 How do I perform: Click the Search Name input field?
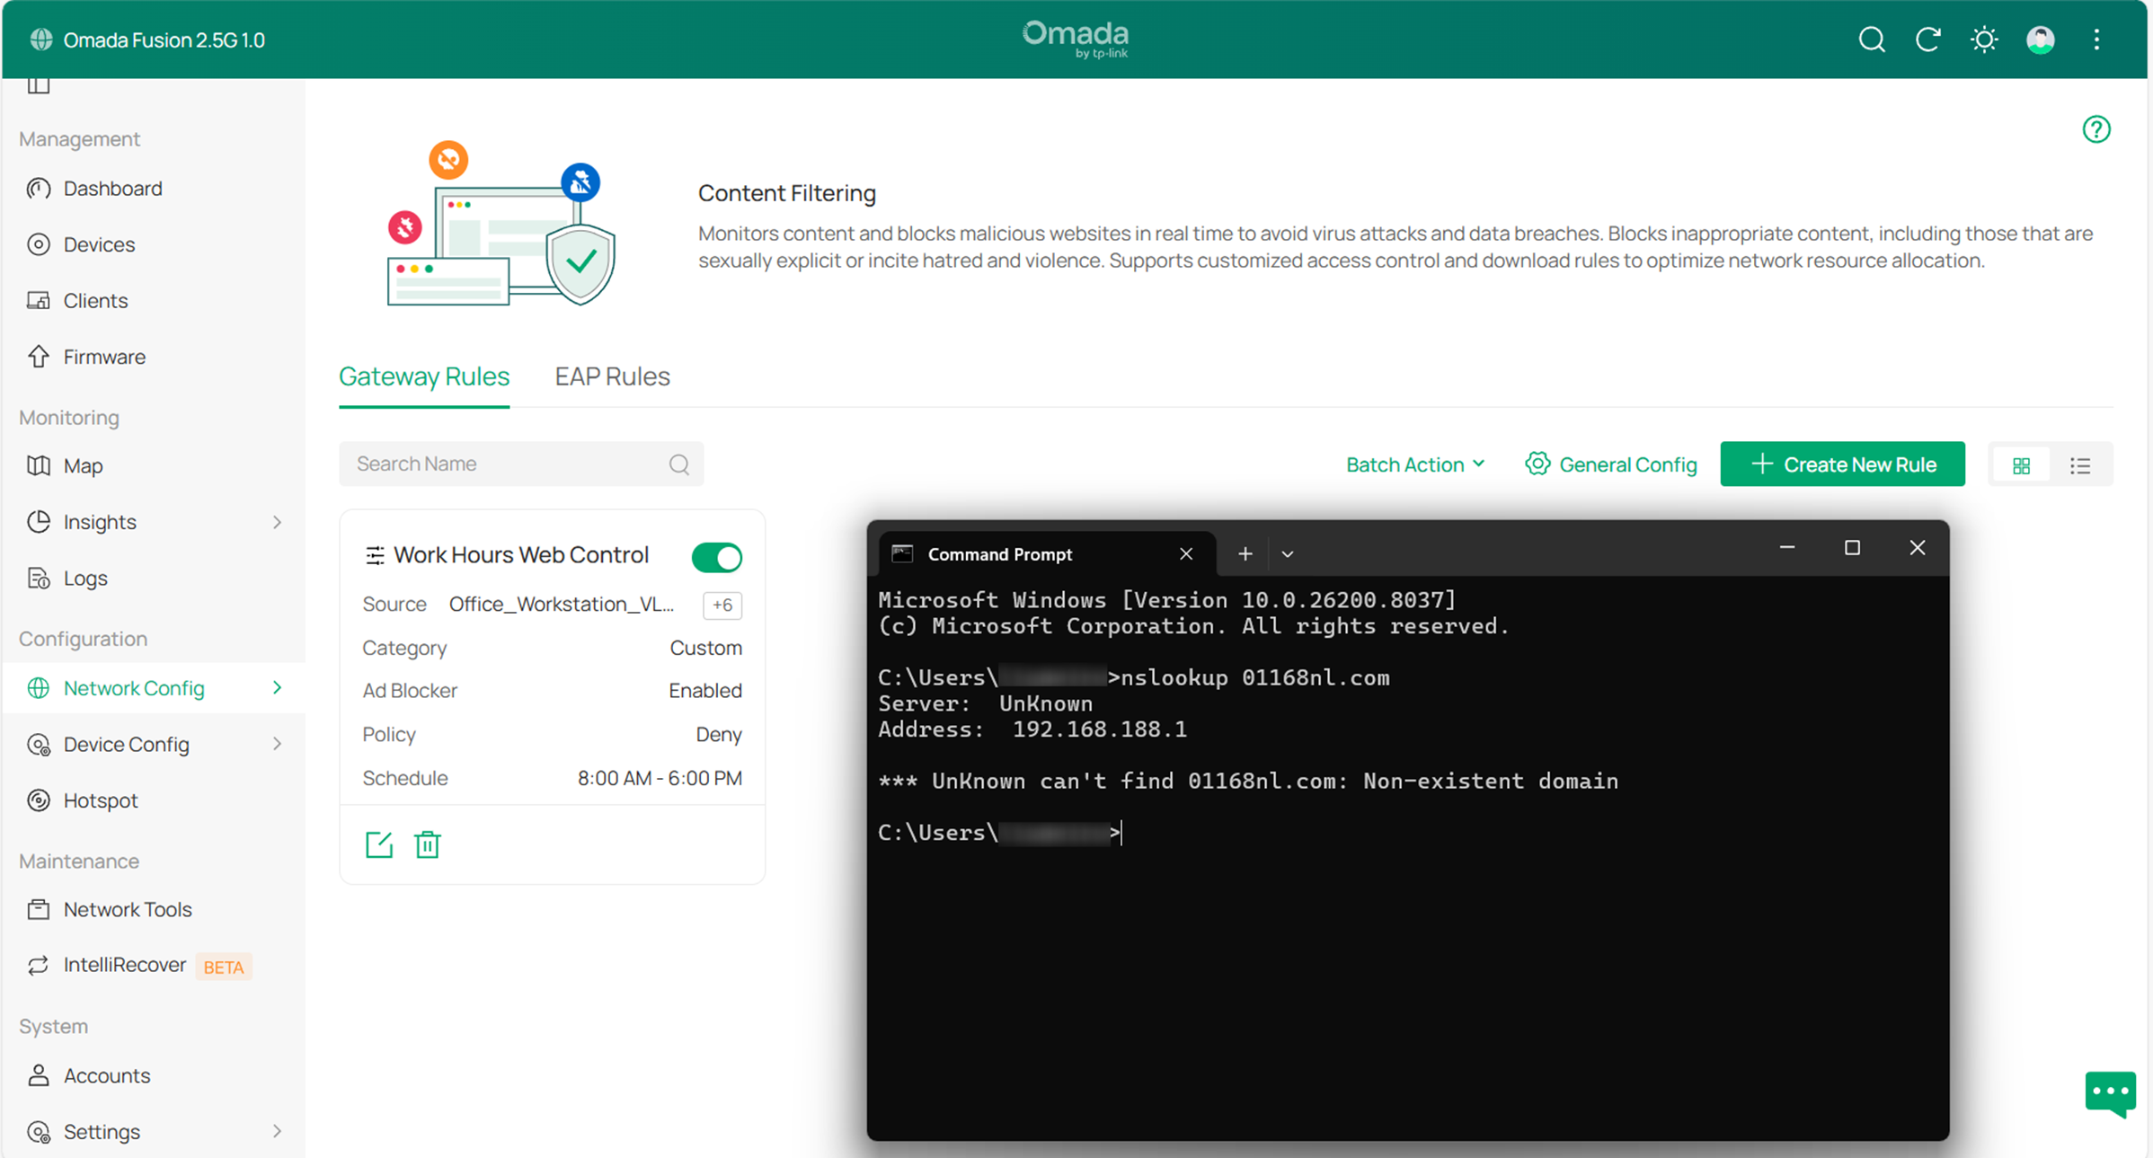(503, 464)
